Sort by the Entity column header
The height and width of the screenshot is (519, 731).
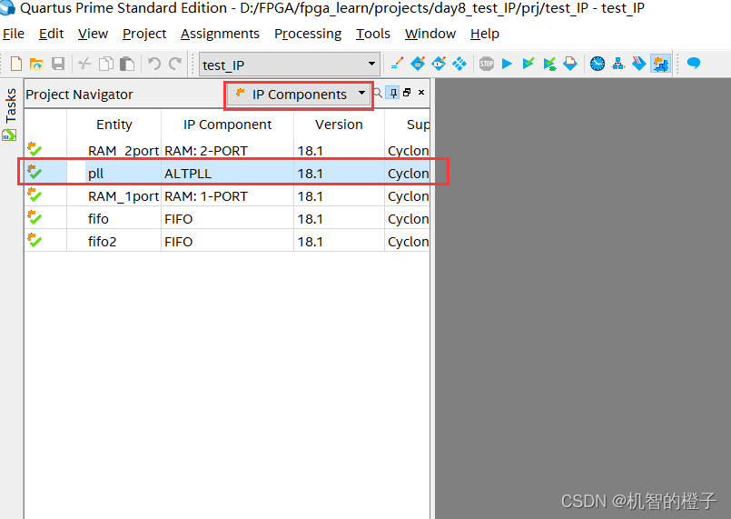click(114, 125)
